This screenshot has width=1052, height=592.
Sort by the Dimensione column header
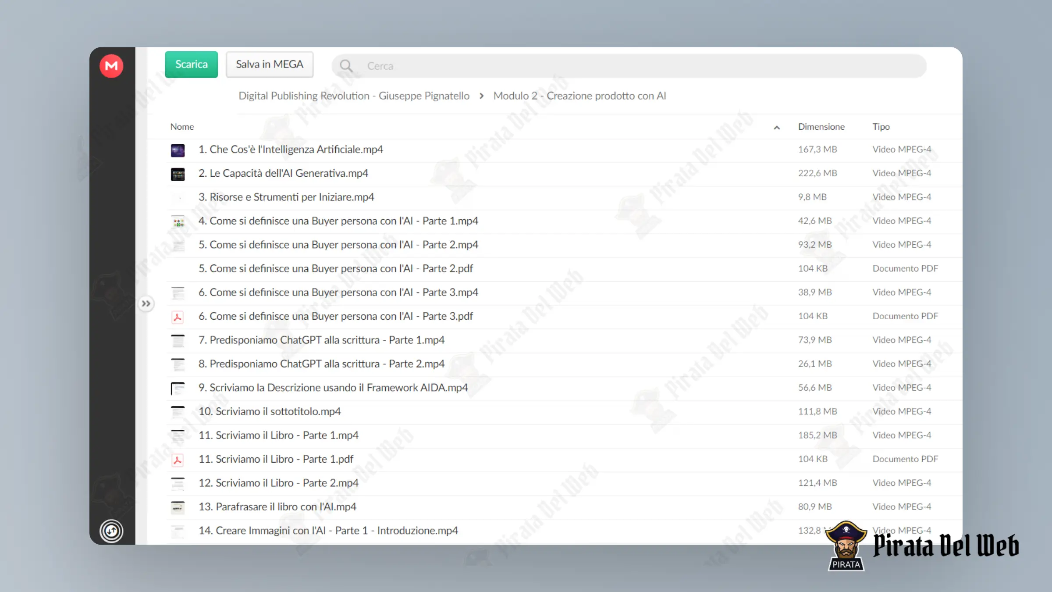[x=821, y=127]
